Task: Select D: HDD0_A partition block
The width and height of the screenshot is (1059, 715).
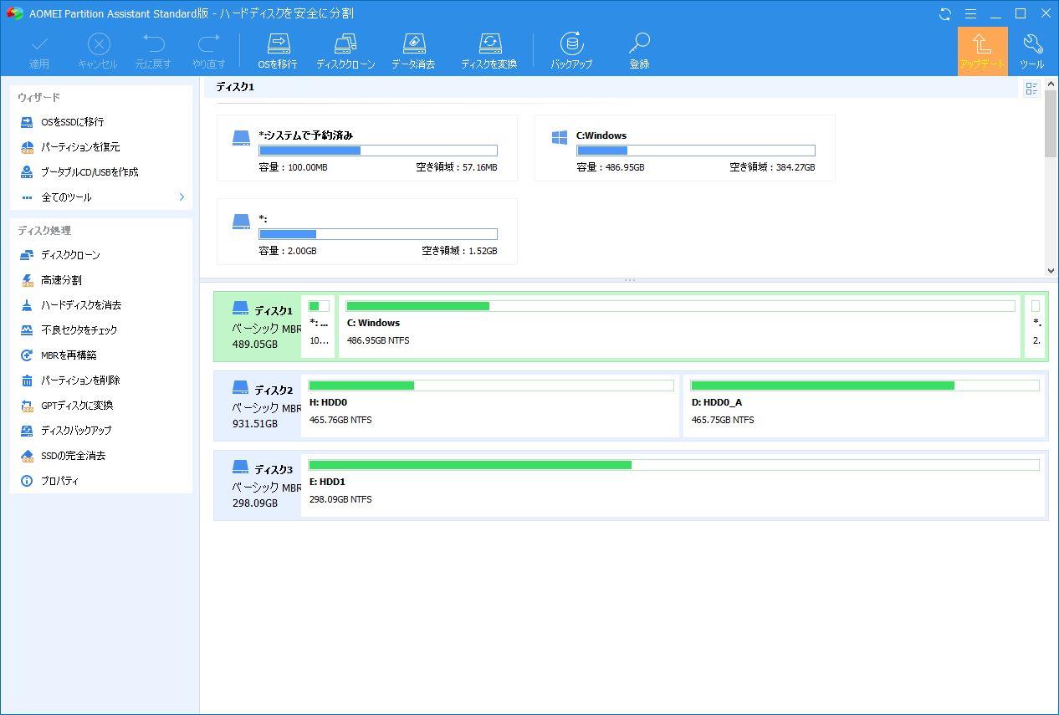Action: [x=865, y=406]
